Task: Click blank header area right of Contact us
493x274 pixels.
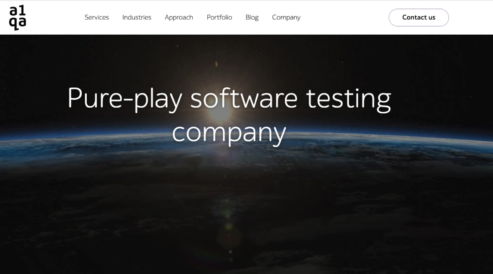Action: point(470,17)
